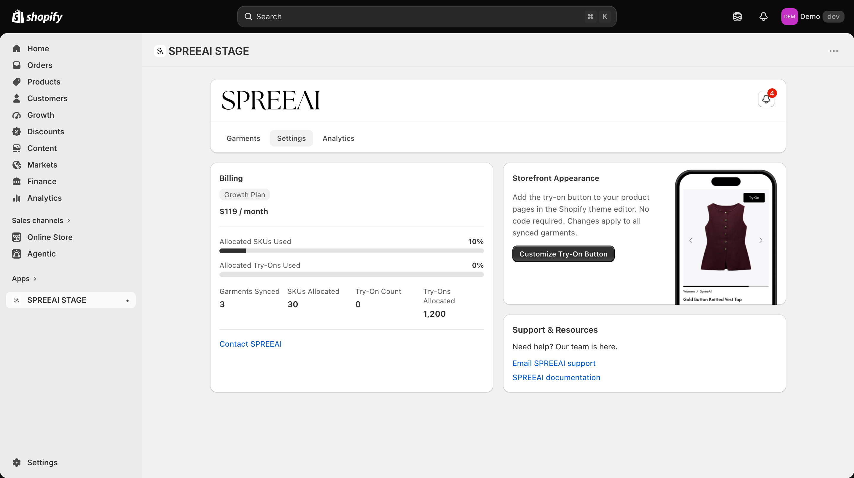The height and width of the screenshot is (478, 854).
Task: Focus the Search field
Action: tap(427, 17)
